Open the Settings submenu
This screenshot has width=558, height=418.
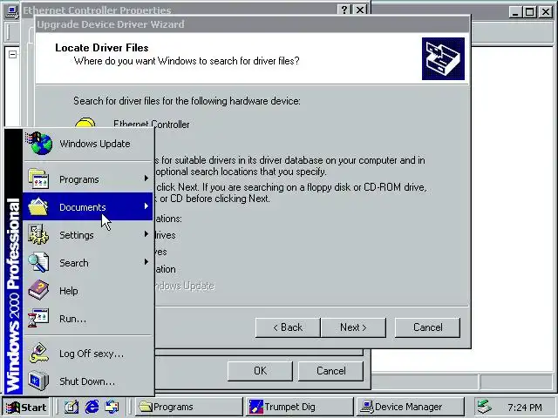[88, 234]
